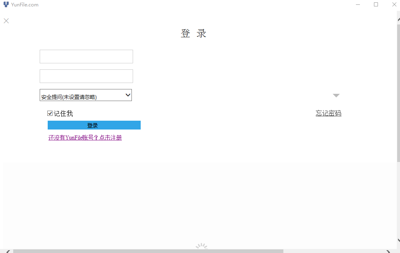Click the chevron arrow of security question combo
The height and width of the screenshot is (253, 400).
click(128, 95)
